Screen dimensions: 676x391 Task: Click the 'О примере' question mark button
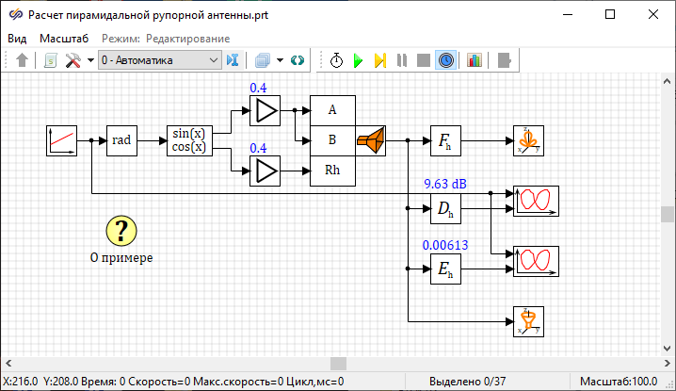121,230
